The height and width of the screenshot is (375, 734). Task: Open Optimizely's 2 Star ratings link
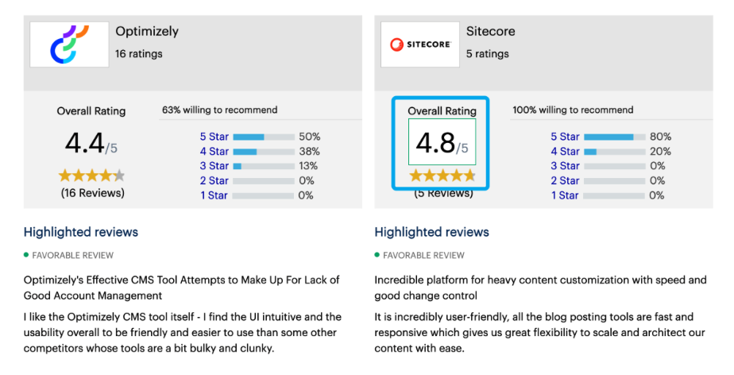pos(214,180)
